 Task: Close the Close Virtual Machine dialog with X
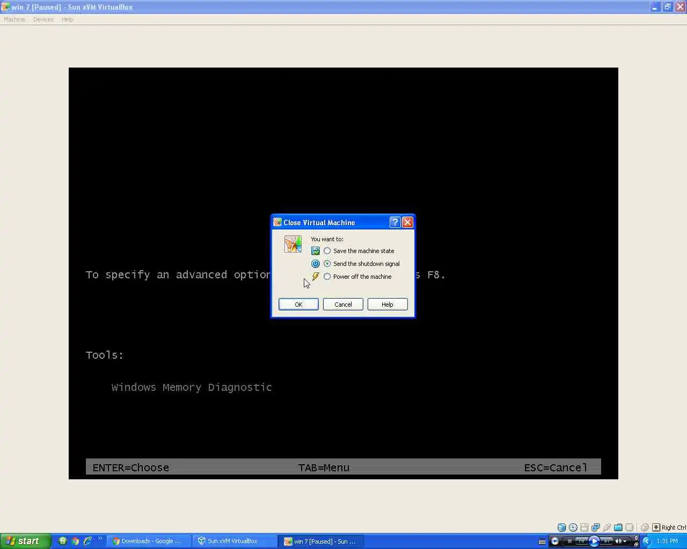tap(407, 222)
